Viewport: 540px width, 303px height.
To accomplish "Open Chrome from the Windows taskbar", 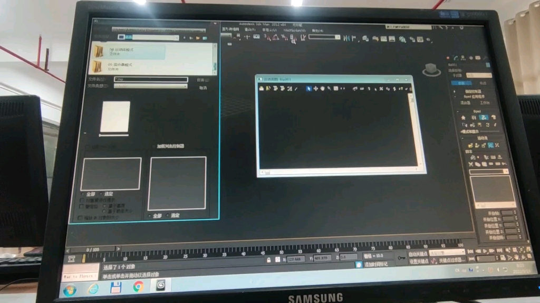I will pyautogui.click(x=139, y=287).
